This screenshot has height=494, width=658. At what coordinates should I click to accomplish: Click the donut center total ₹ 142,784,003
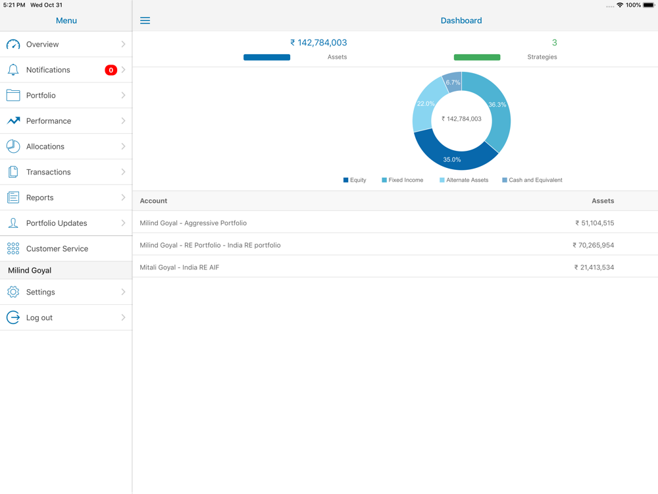[x=462, y=119]
